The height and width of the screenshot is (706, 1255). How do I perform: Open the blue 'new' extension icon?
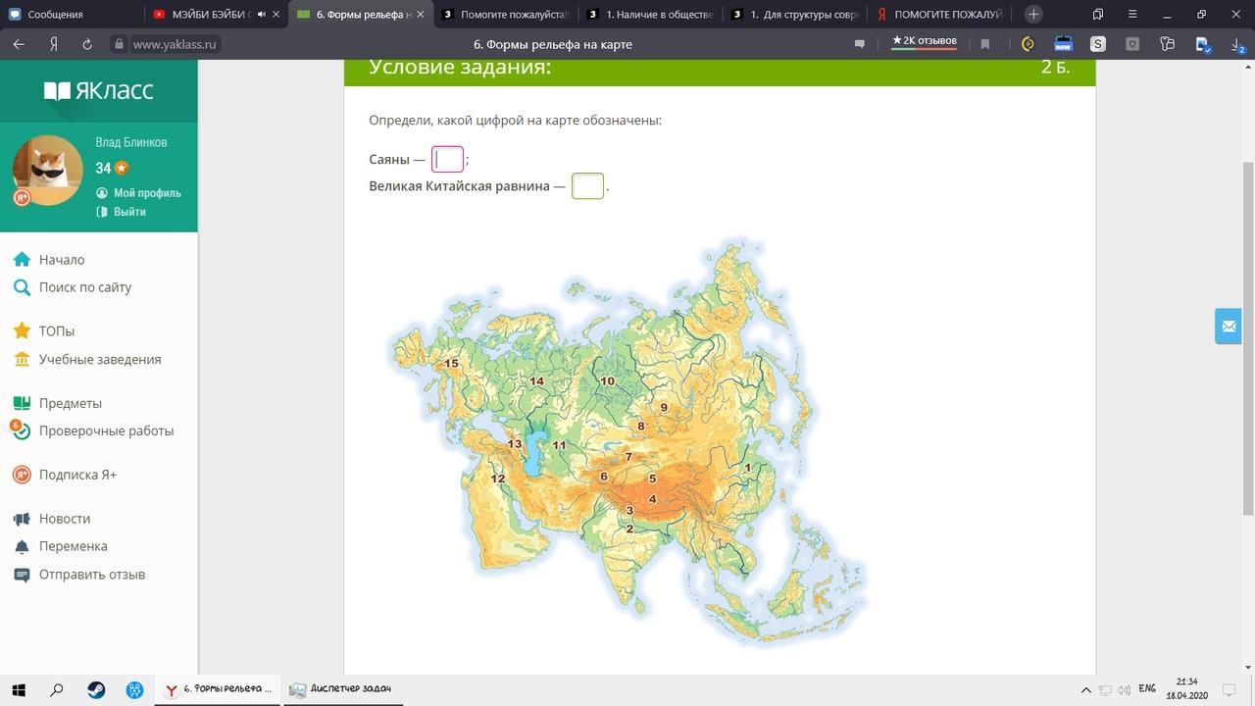pyautogui.click(x=1063, y=44)
